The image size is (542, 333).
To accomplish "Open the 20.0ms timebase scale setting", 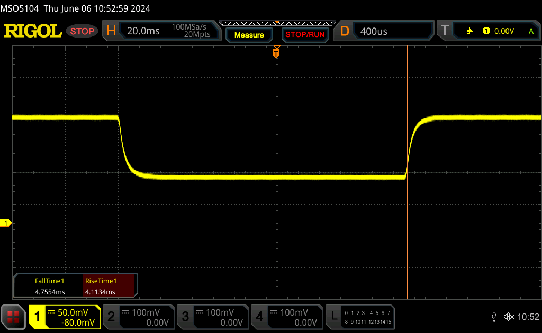I will click(143, 31).
